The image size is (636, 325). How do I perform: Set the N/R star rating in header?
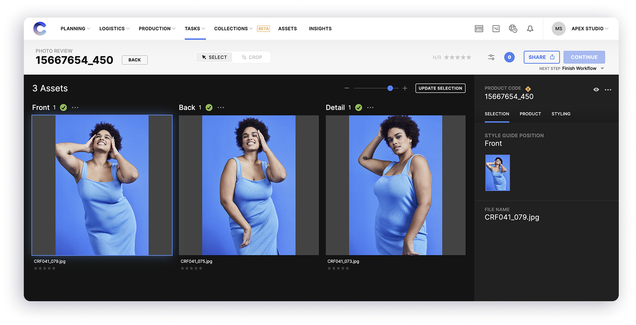coord(458,57)
